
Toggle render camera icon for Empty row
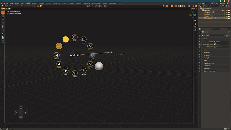[229, 14]
